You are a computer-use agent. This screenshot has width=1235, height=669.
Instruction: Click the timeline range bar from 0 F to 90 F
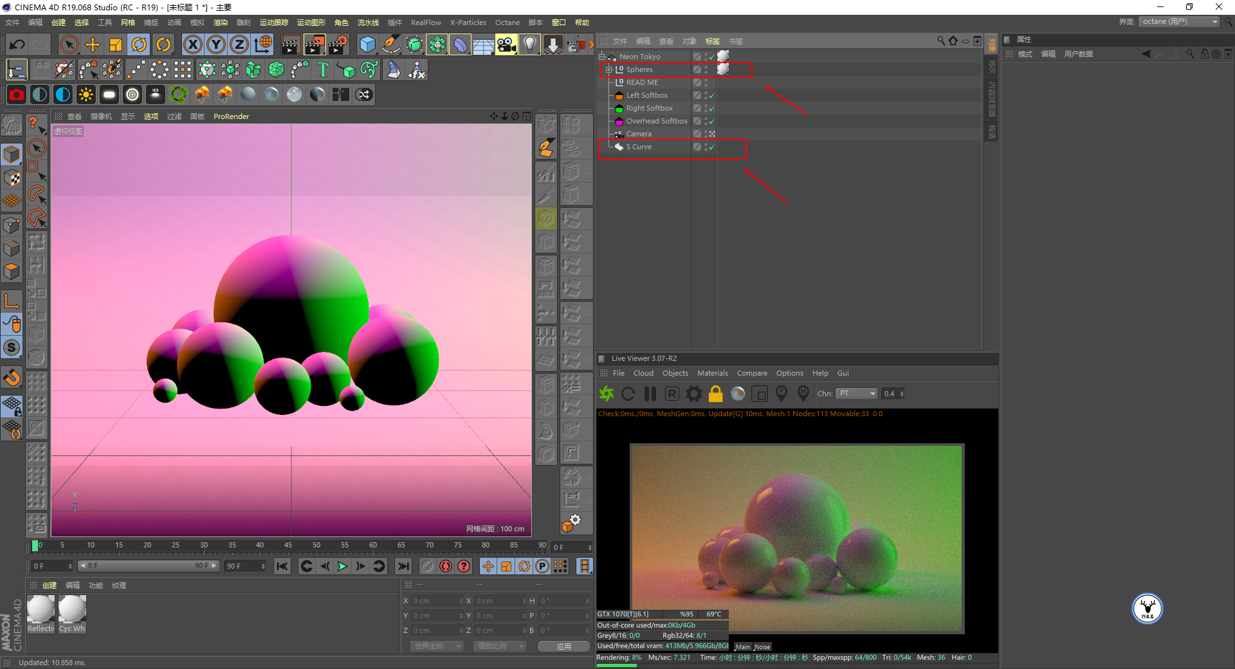click(148, 566)
